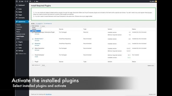Open the Visual Composer plugin name link
The height and width of the screenshot is (96, 172).
(40, 55)
